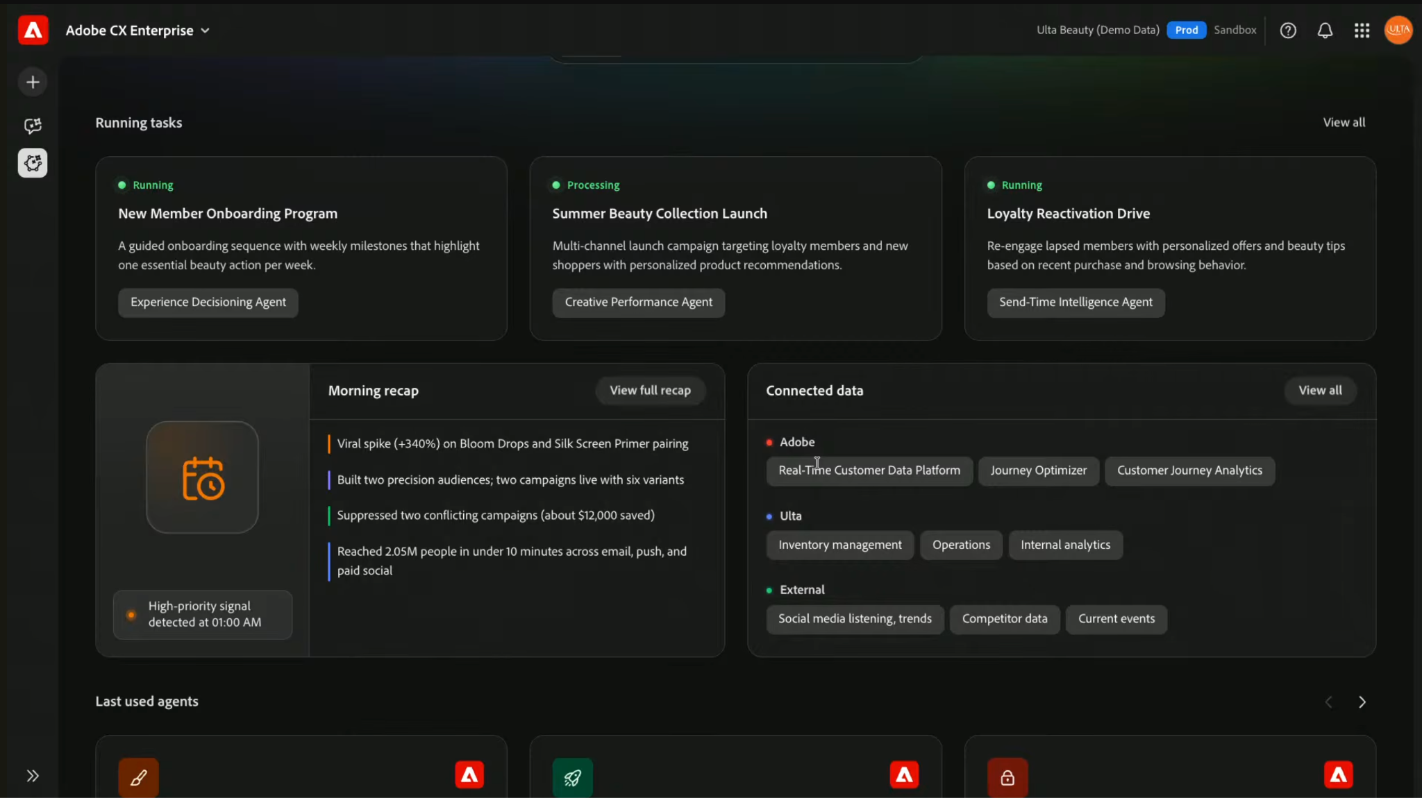1422x798 pixels.
Task: Click the Running status on Loyalty Reactivation card
Action: (1014, 185)
